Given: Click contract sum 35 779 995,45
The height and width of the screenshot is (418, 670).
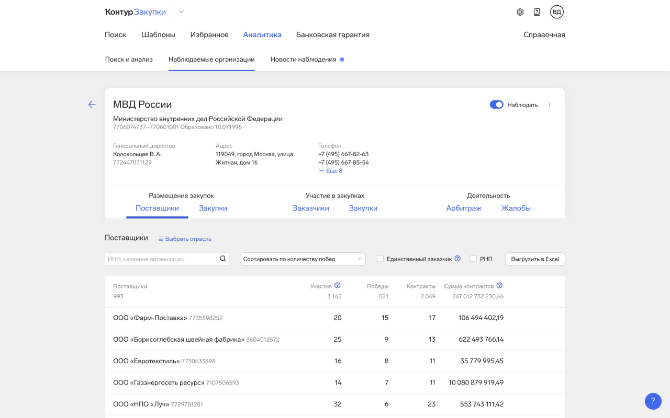Looking at the screenshot, I should click(482, 361).
